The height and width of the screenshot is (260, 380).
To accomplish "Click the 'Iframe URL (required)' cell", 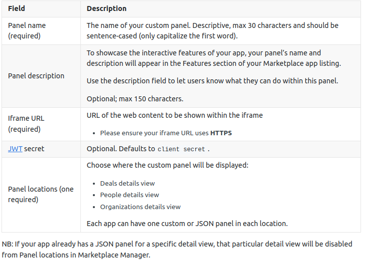I will click(26, 124).
